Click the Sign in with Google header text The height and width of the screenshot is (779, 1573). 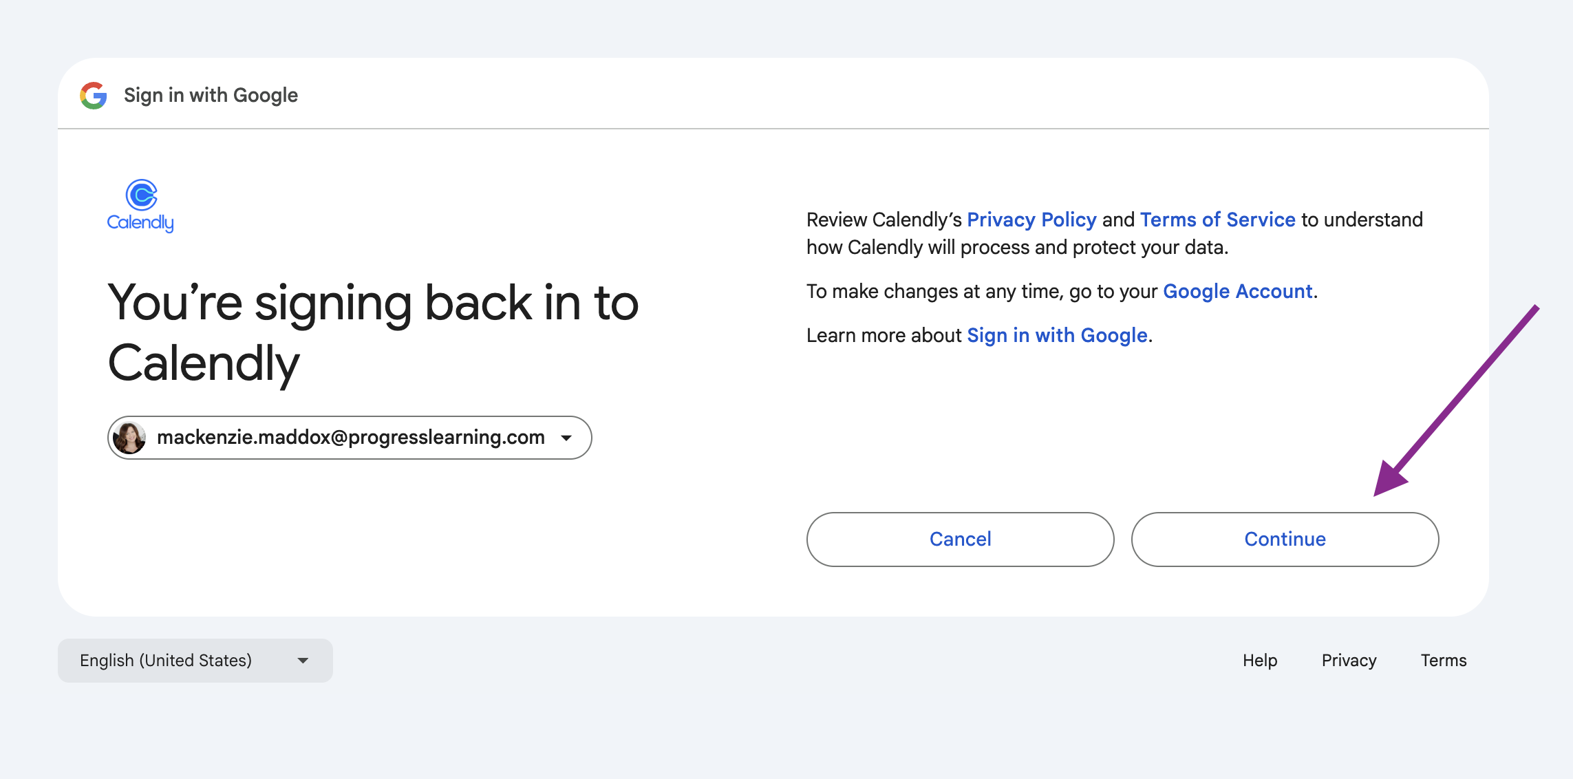[x=211, y=95]
